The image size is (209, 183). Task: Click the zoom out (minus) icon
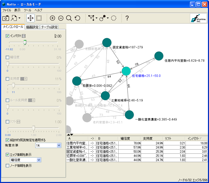click(x=61, y=18)
